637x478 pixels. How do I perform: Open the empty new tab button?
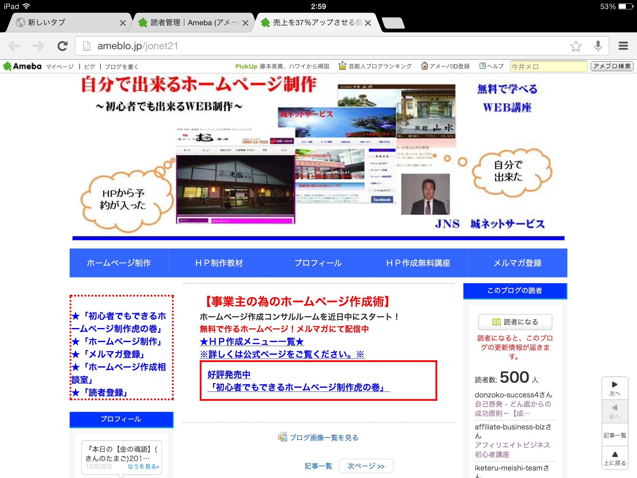393,23
